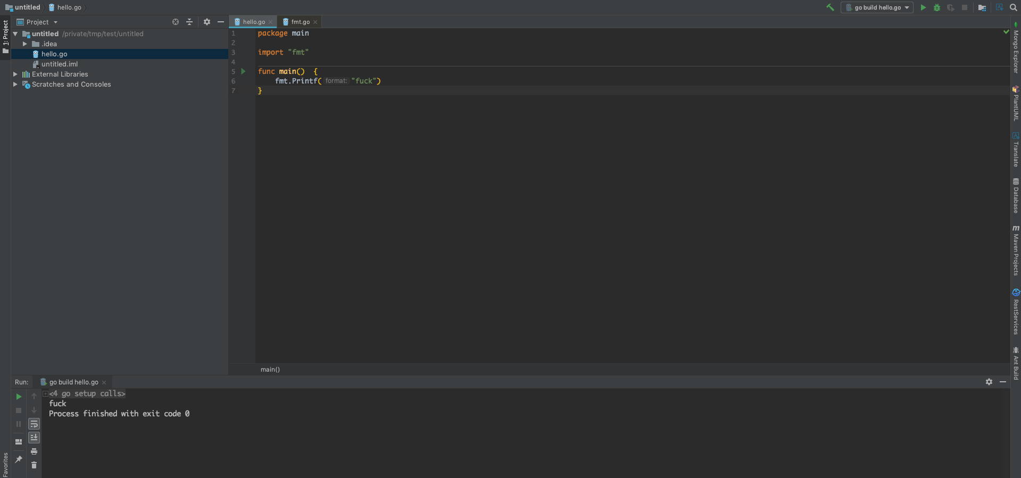The width and height of the screenshot is (1021, 478).
Task: Switch to the fmt.go editor tab
Action: coord(300,22)
